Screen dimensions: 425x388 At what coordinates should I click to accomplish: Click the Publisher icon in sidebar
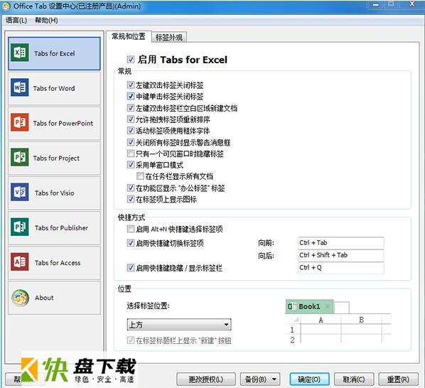click(x=19, y=227)
